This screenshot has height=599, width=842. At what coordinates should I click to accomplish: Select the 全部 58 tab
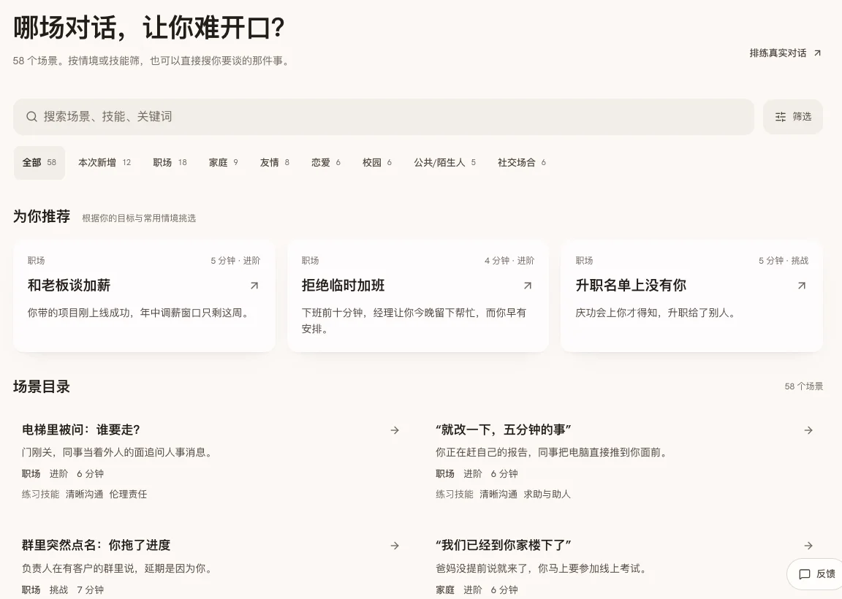tap(39, 163)
